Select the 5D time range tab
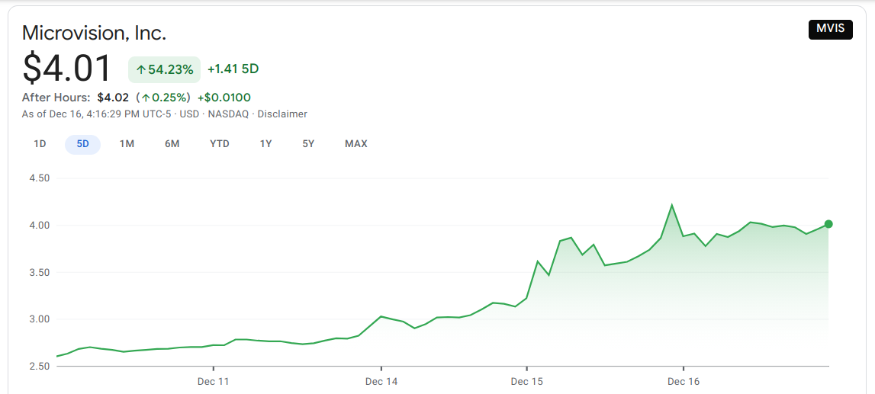The width and height of the screenshot is (875, 394). pos(82,144)
